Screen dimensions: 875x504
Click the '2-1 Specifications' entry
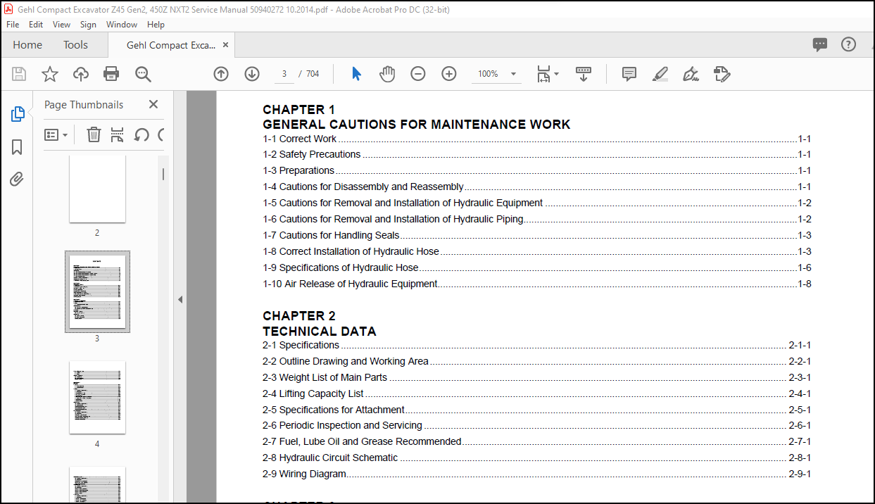[x=536, y=345]
